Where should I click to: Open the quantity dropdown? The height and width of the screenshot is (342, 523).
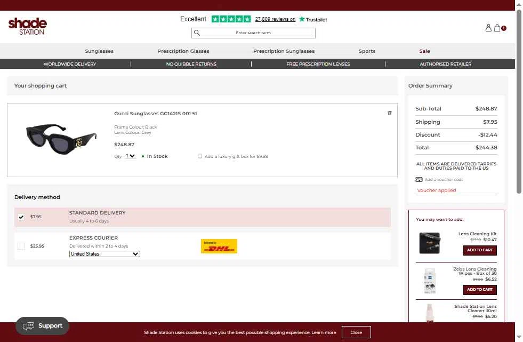(131, 156)
